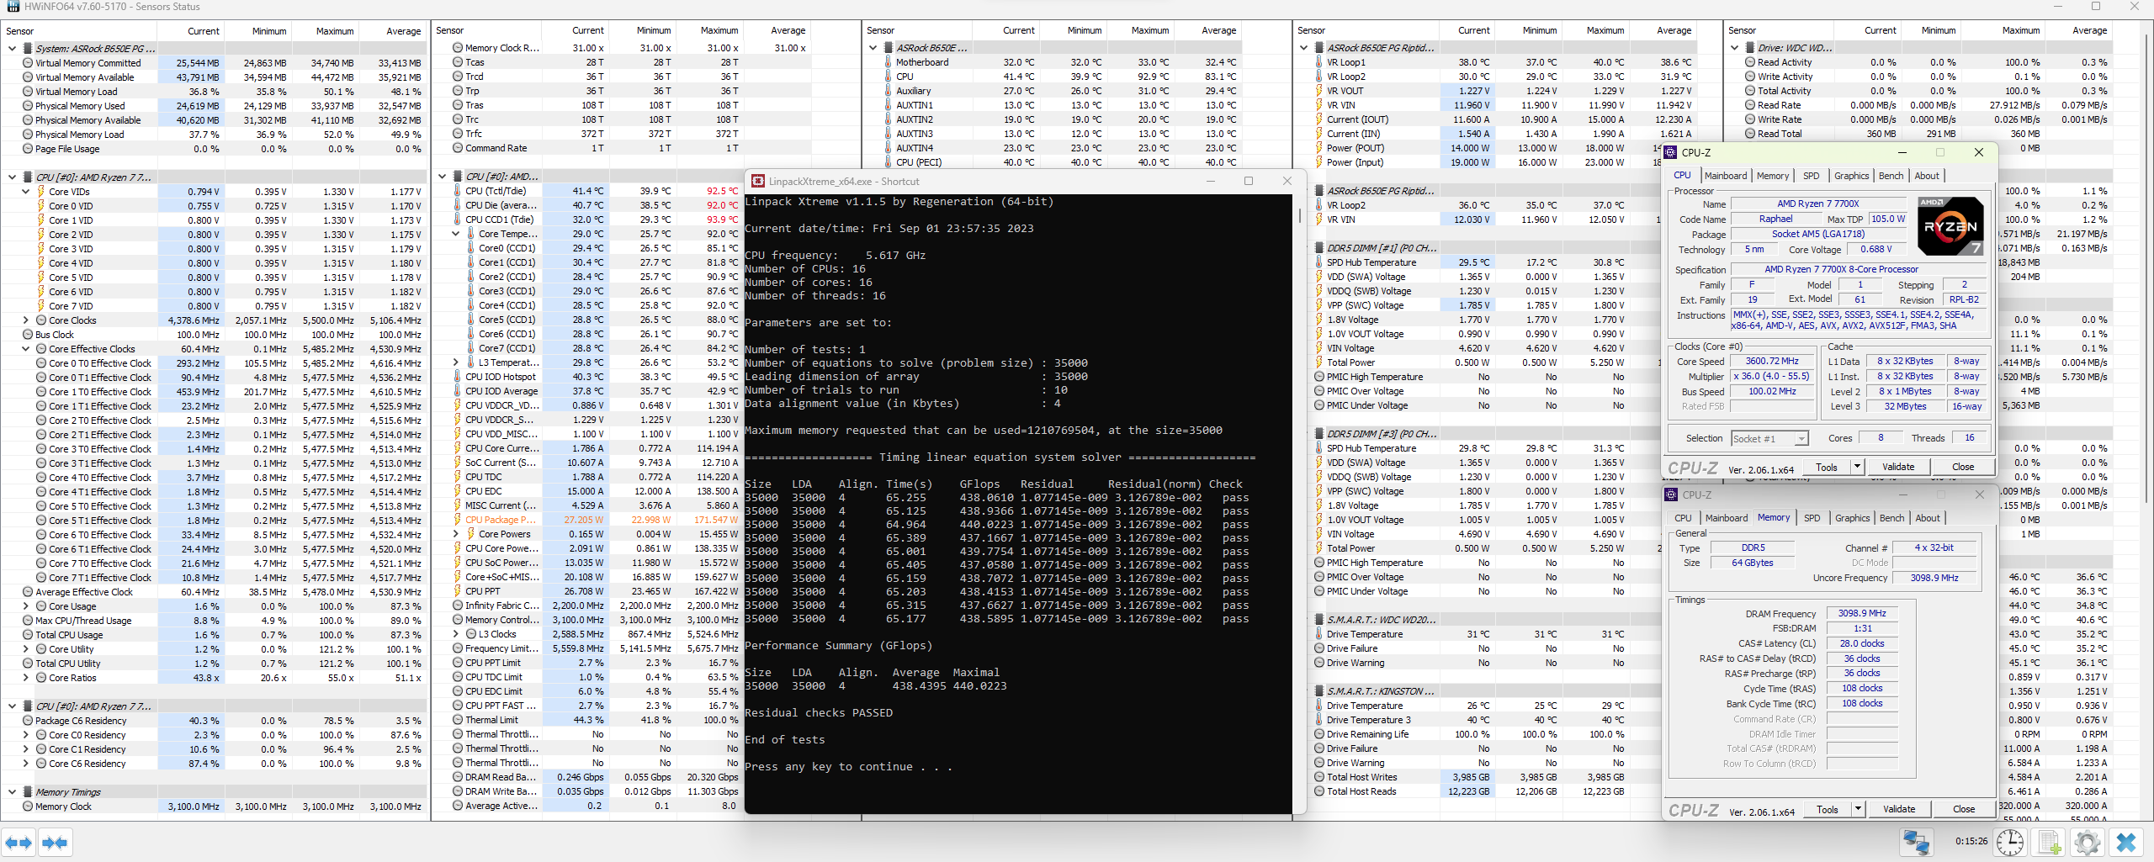Screen dimensions: 2154x862
Task: Click the icon beside Thermal Limit row
Action: tap(458, 720)
